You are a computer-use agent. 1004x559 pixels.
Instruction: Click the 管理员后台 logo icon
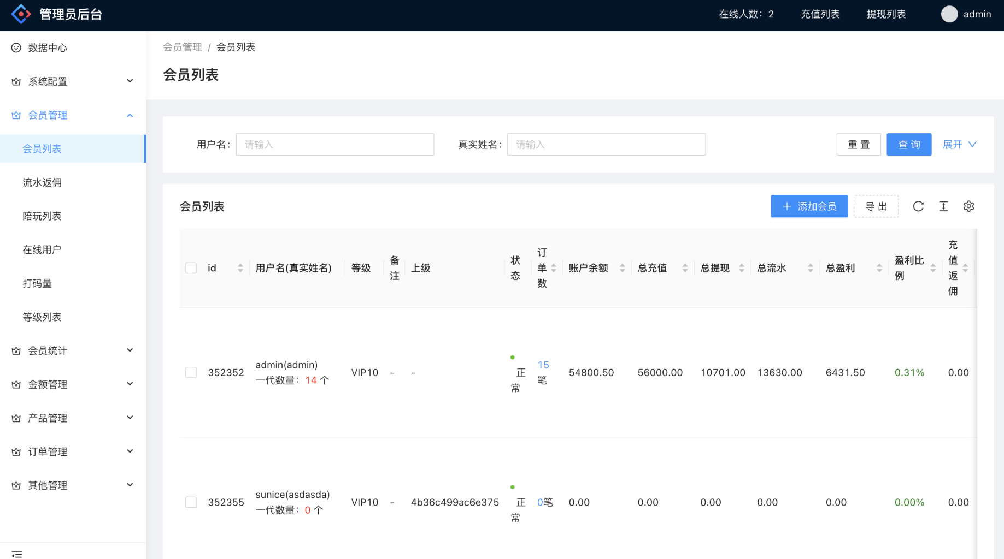tap(21, 14)
